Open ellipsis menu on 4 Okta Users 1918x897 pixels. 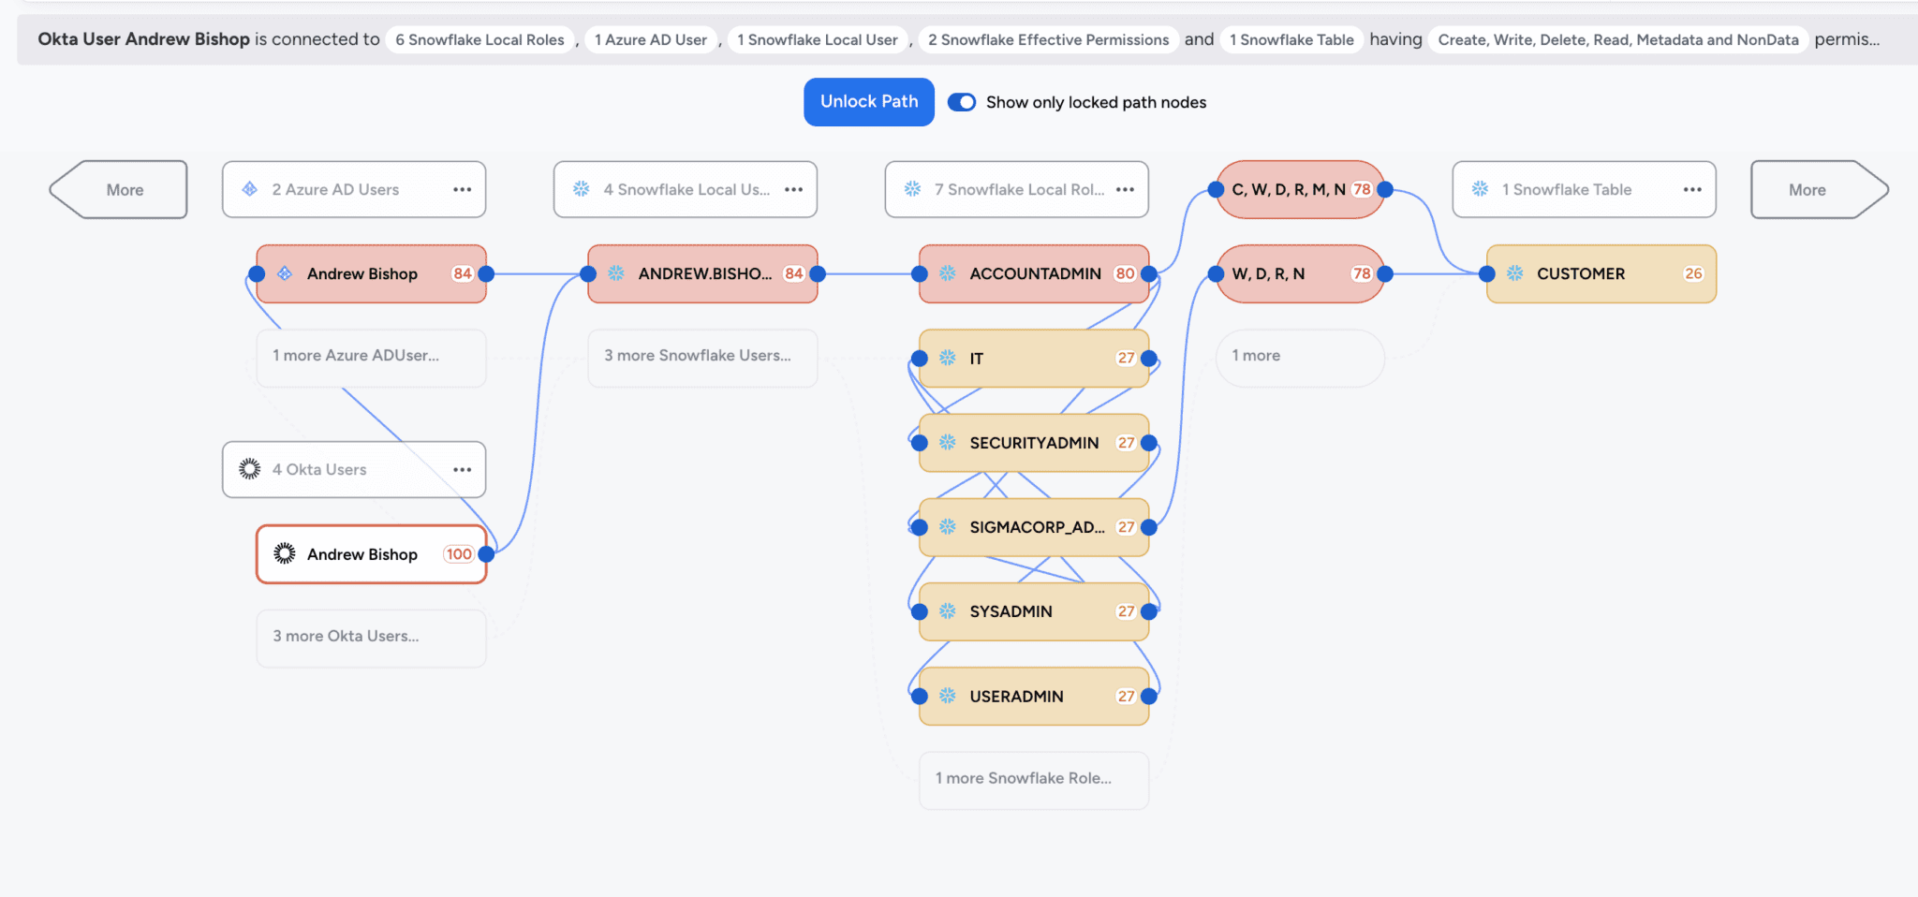(462, 469)
